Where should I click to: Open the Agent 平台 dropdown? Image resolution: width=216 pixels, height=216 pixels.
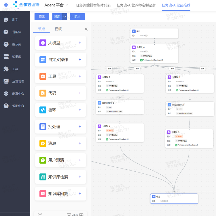tap(56, 5)
